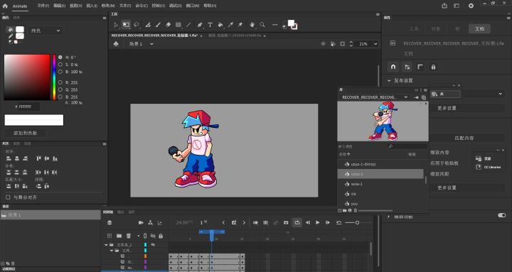
Task: Select the Text tool
Action: [x=210, y=25]
